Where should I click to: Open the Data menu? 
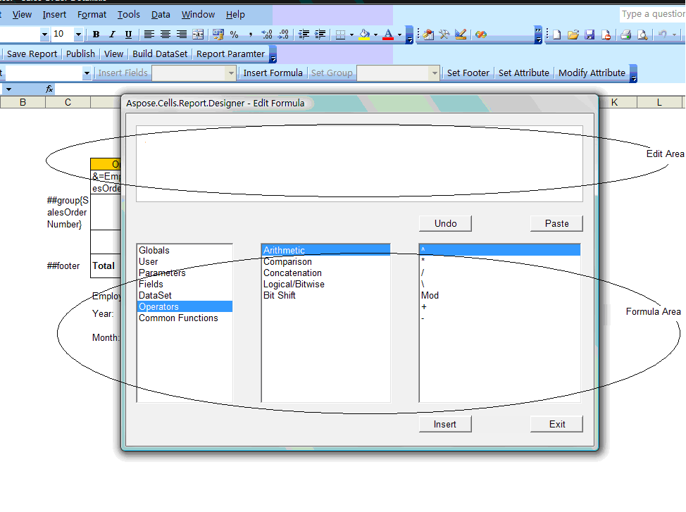tap(161, 15)
